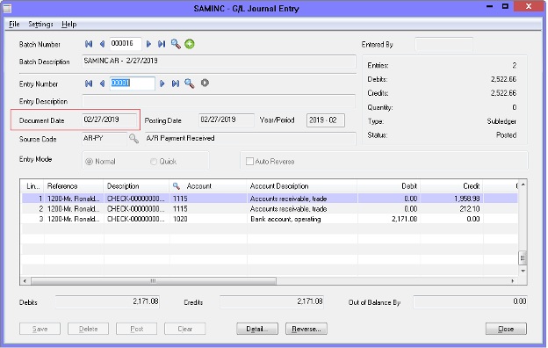Click the Account Description column header
The image size is (548, 348).
click(301, 186)
